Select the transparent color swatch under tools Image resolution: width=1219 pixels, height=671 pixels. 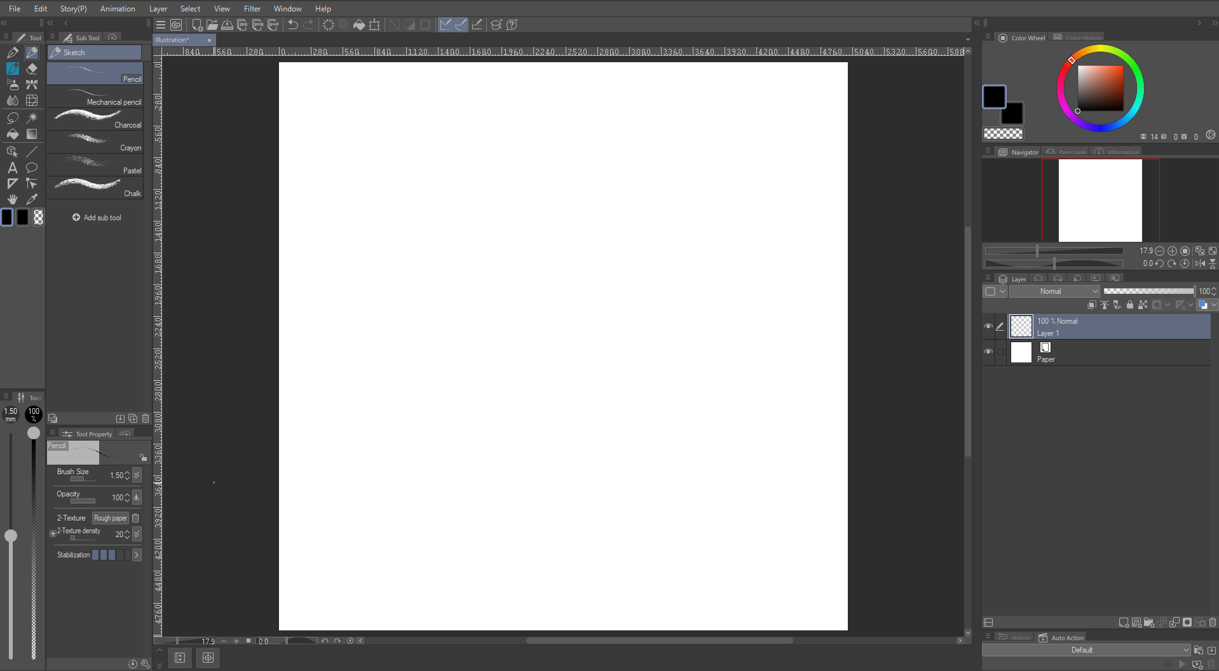pyautogui.click(x=39, y=218)
